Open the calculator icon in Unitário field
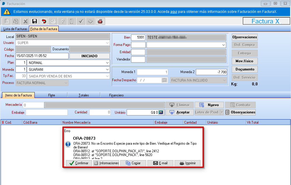Screen dimensions: 291x185 (x=161, y=113)
